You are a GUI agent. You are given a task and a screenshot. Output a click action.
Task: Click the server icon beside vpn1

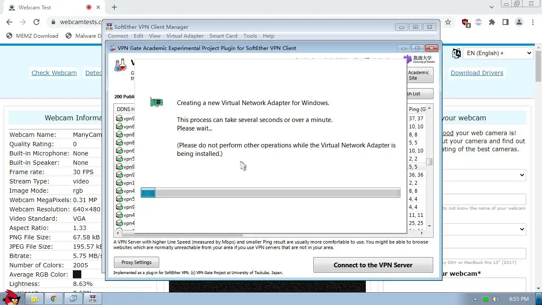119,183
